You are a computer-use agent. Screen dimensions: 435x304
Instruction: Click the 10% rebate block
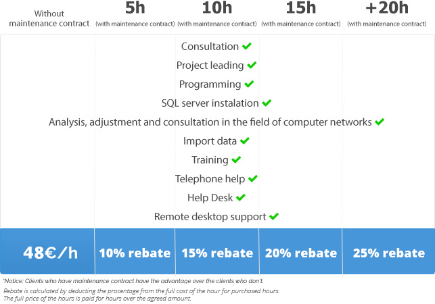point(135,251)
